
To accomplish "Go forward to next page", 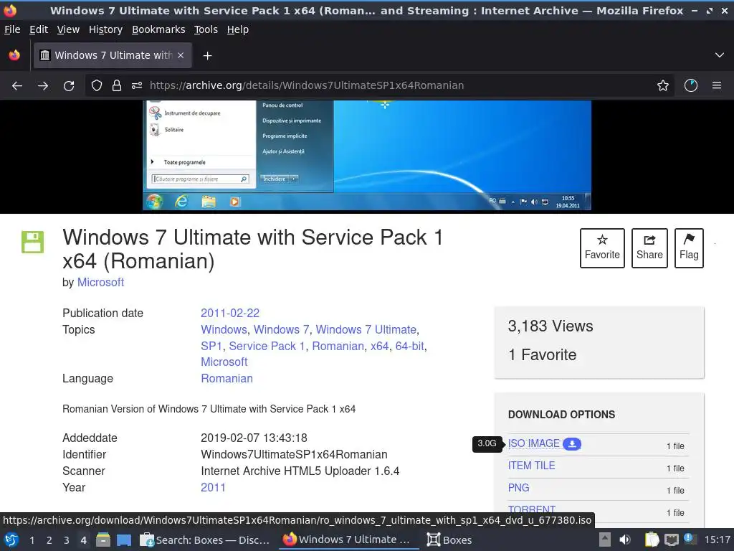I will click(x=43, y=86).
